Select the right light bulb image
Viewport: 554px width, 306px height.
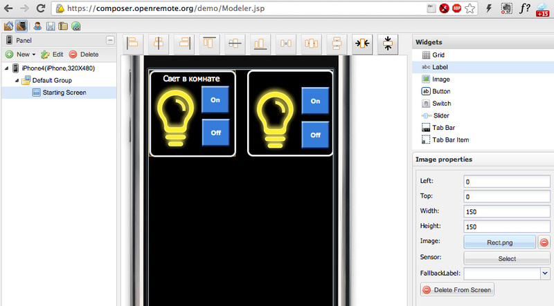coord(275,120)
